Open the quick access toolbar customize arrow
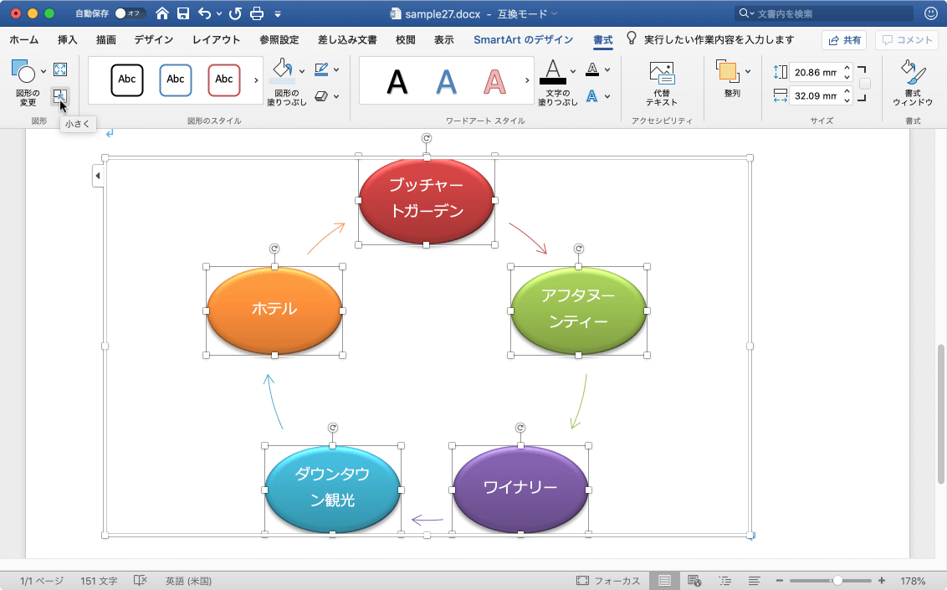The height and width of the screenshot is (590, 947). [277, 13]
